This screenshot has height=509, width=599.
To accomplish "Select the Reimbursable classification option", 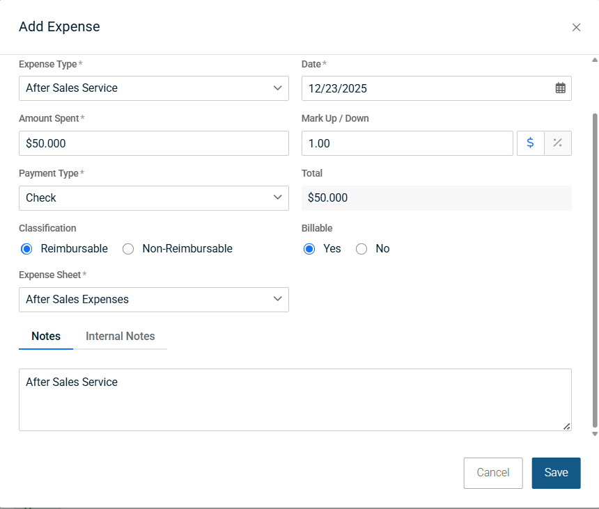I will click(x=27, y=249).
